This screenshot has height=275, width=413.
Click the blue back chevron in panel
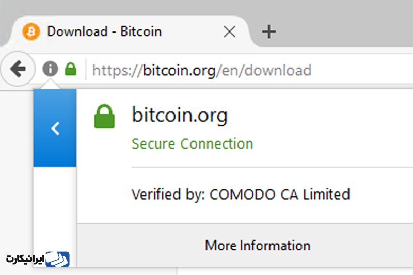point(55,128)
